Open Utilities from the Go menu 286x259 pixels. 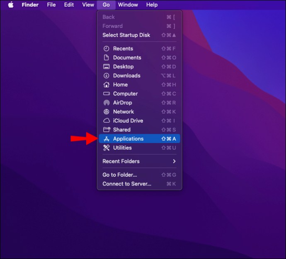(140, 148)
